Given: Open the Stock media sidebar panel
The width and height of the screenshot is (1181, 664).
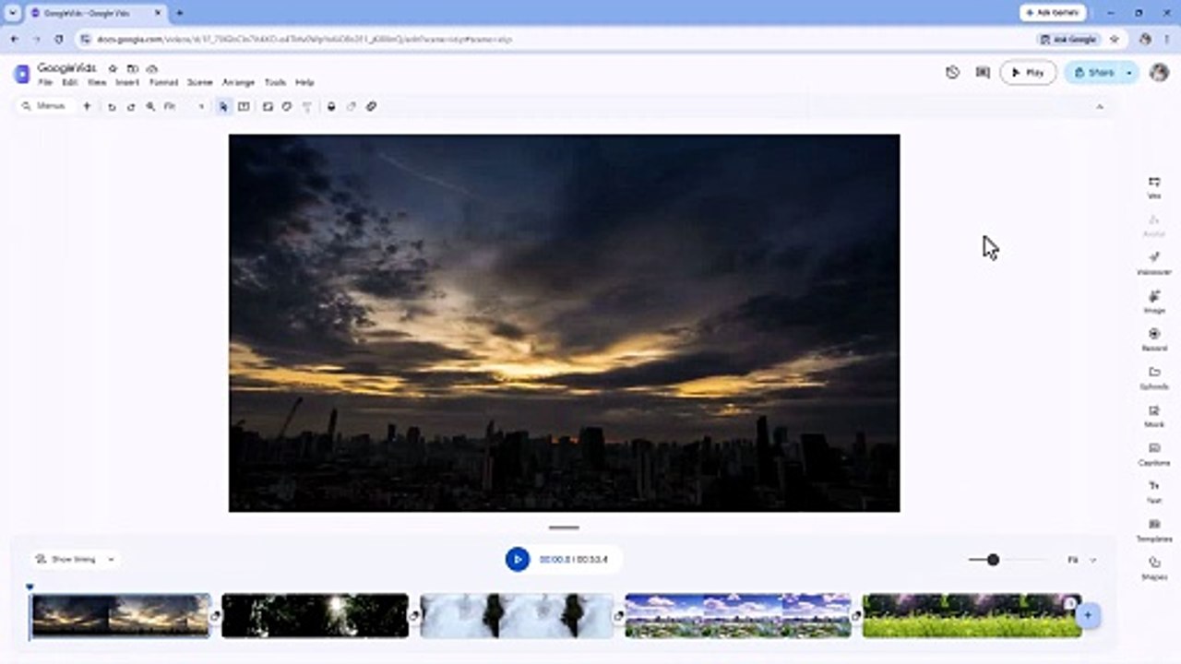Looking at the screenshot, I should (1154, 416).
